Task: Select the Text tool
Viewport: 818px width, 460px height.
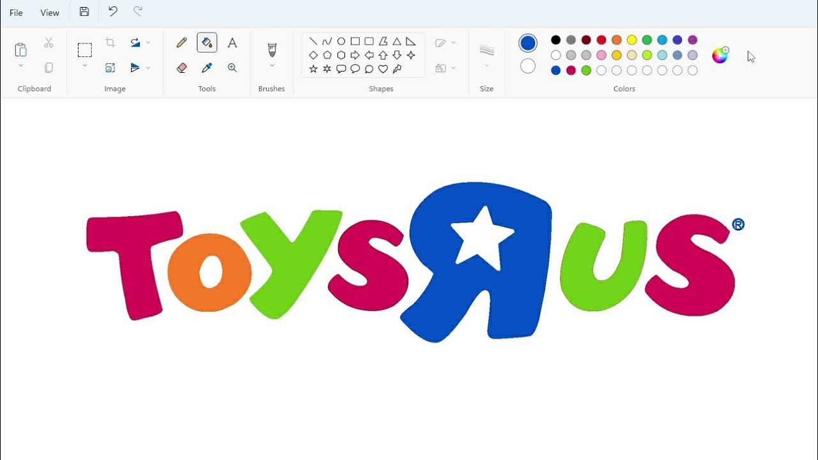Action: 233,43
